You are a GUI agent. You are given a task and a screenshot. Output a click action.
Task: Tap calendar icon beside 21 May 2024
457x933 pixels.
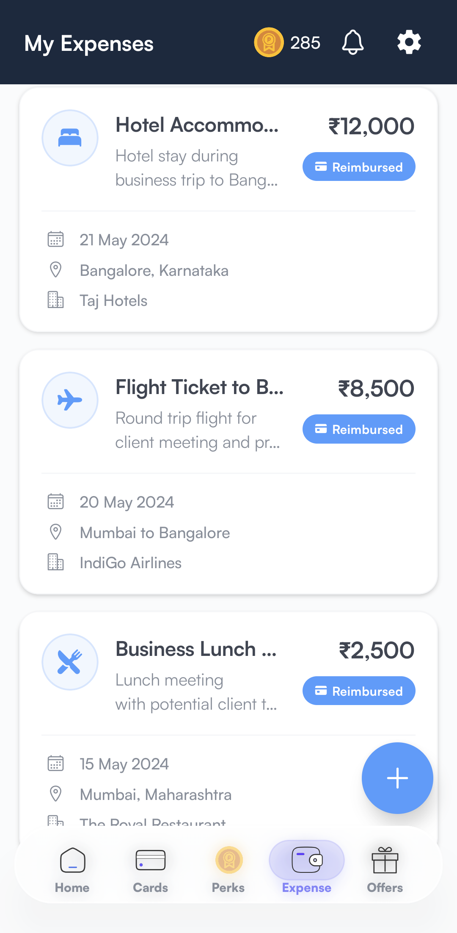(x=55, y=239)
